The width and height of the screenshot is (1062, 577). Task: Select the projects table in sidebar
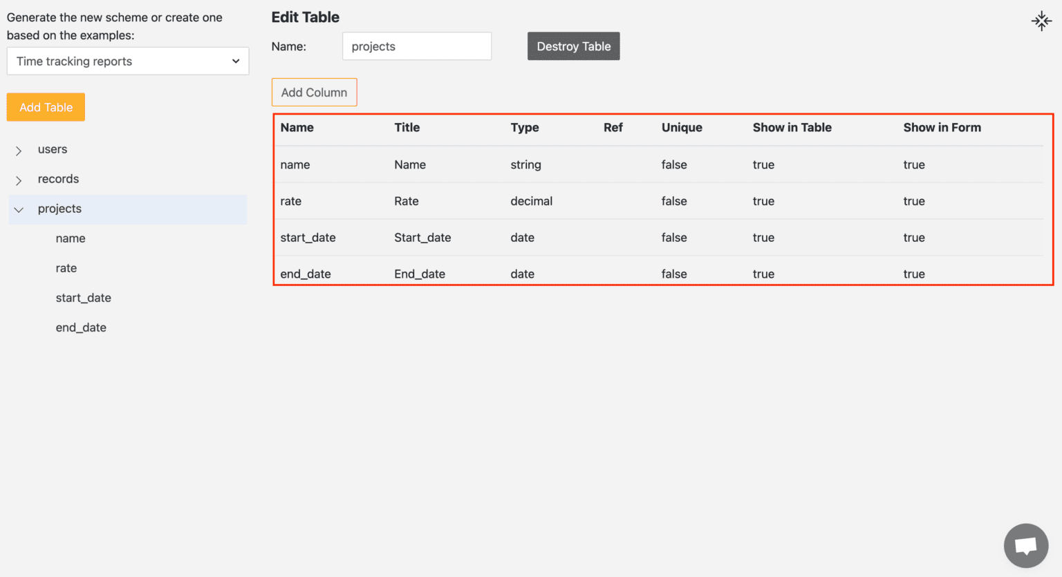point(59,209)
